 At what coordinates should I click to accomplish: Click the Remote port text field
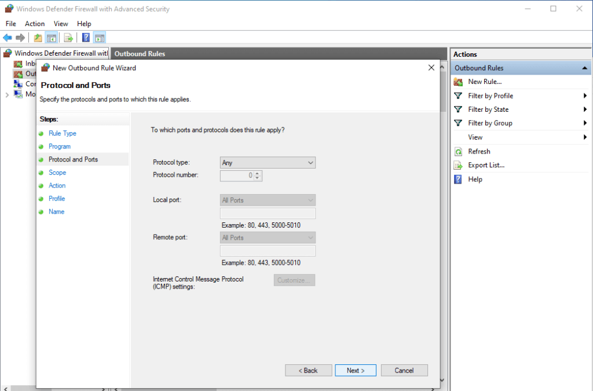[x=268, y=251]
